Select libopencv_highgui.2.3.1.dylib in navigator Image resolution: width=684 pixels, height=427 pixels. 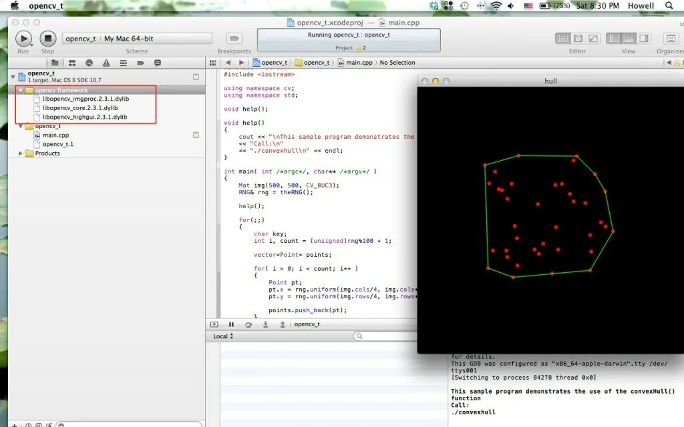tap(85, 117)
